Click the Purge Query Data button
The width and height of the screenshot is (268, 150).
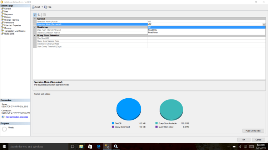click(253, 131)
